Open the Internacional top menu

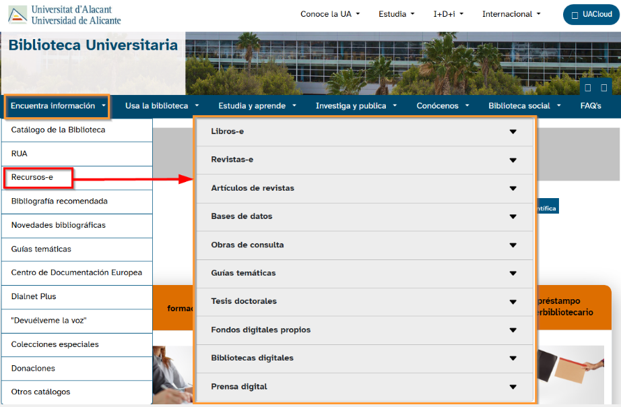[x=511, y=14]
